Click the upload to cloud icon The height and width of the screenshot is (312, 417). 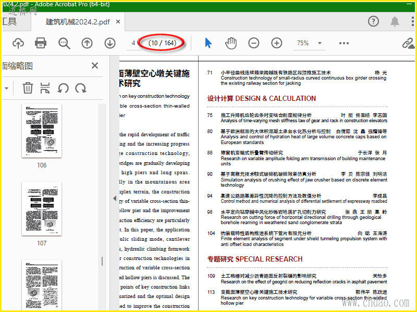click(18, 43)
